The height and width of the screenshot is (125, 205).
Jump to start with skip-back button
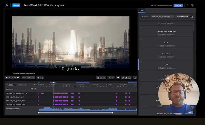pyautogui.click(x=7, y=78)
